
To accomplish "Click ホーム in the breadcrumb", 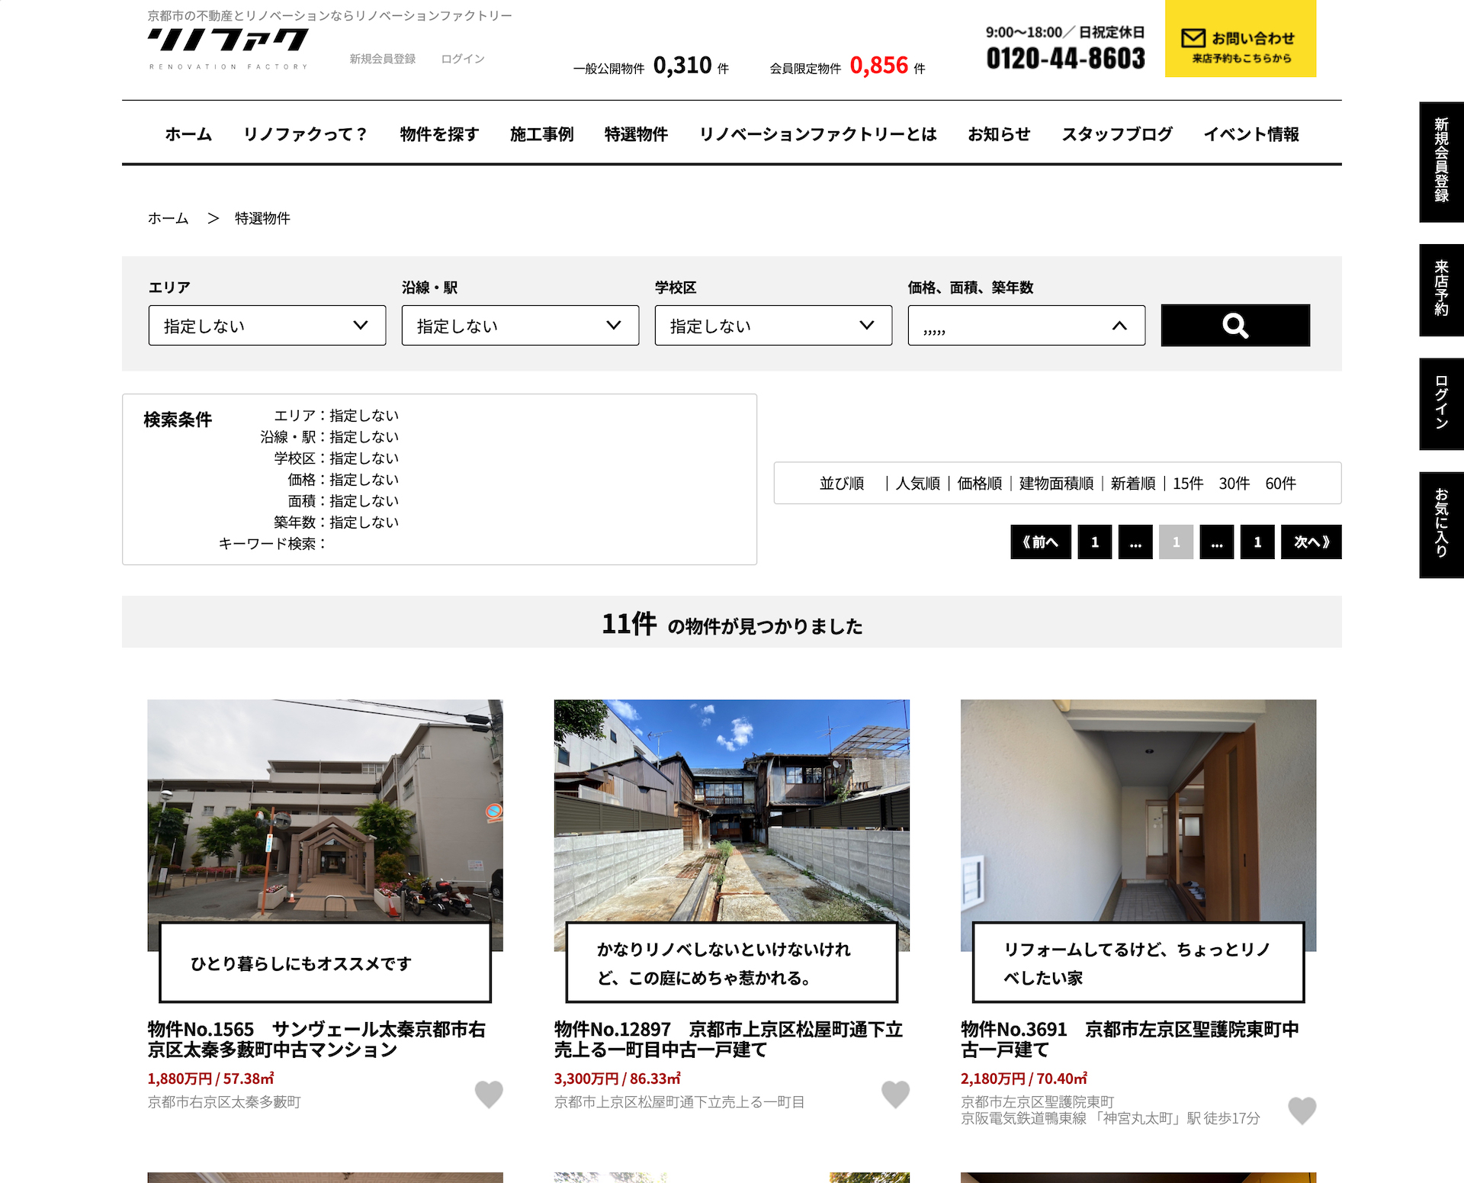I will pyautogui.click(x=168, y=218).
